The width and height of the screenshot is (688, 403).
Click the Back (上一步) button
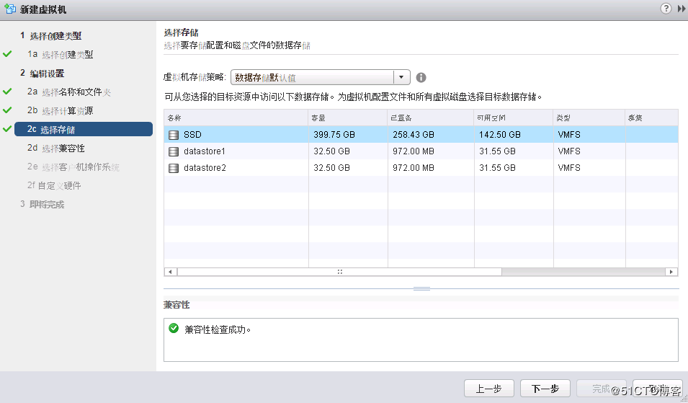488,389
